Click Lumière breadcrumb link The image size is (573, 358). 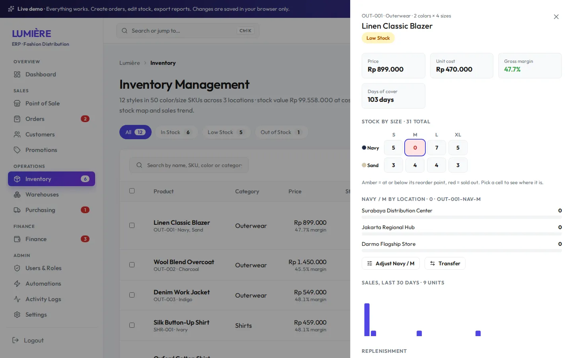tap(130, 63)
